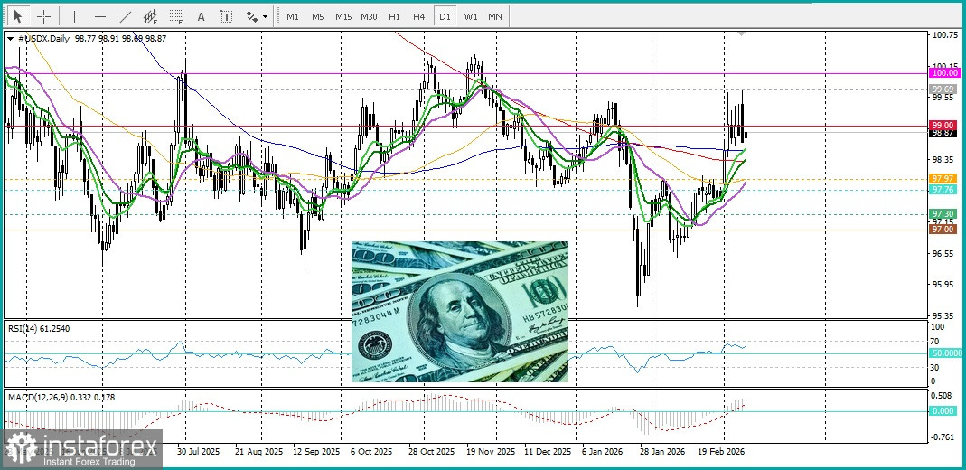Click the brown 97.00 price level label
This screenshot has width=966, height=470.
pos(943,230)
